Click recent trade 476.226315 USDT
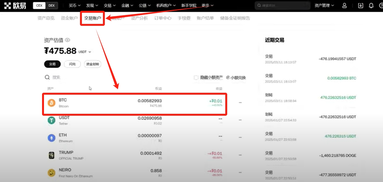The height and width of the screenshot is (182, 383). pyautogui.click(x=340, y=136)
